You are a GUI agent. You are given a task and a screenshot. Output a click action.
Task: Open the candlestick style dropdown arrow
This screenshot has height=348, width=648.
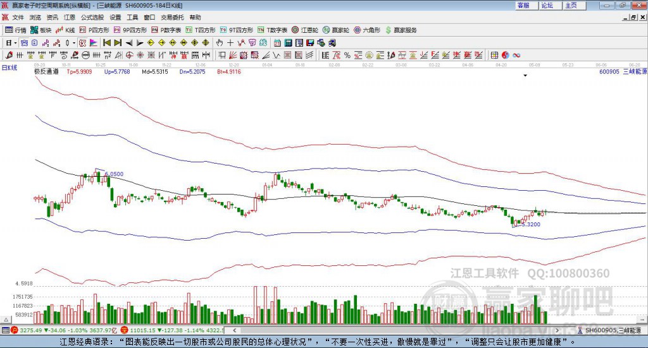pyautogui.click(x=74, y=43)
